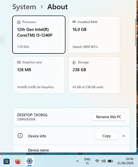Copy device info with Copy button
This screenshot has height=167, width=138.
click(106, 136)
